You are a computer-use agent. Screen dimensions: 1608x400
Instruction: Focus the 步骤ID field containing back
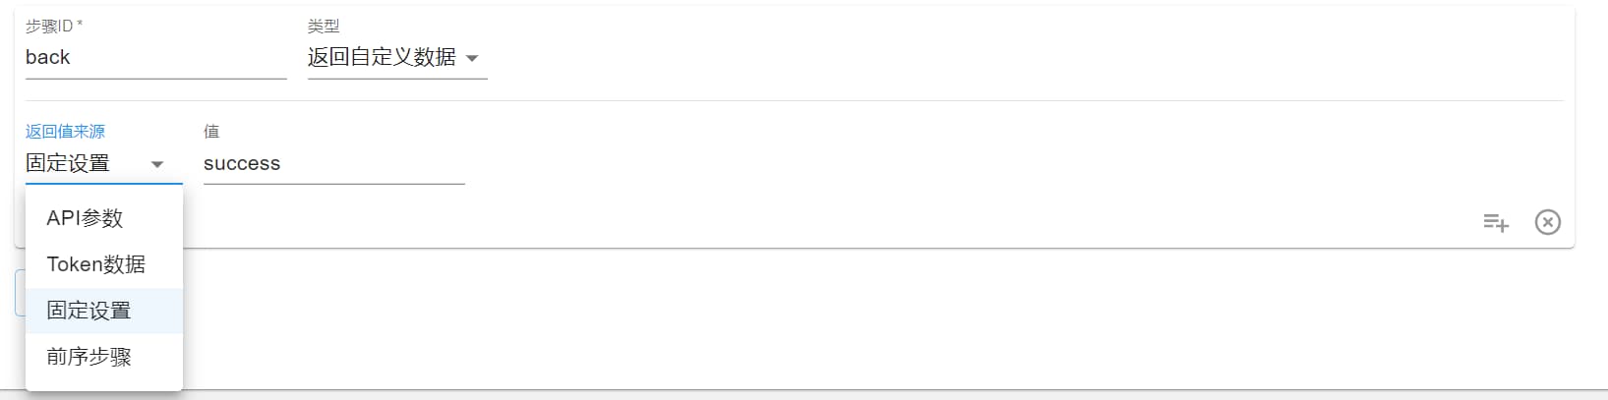coord(156,57)
